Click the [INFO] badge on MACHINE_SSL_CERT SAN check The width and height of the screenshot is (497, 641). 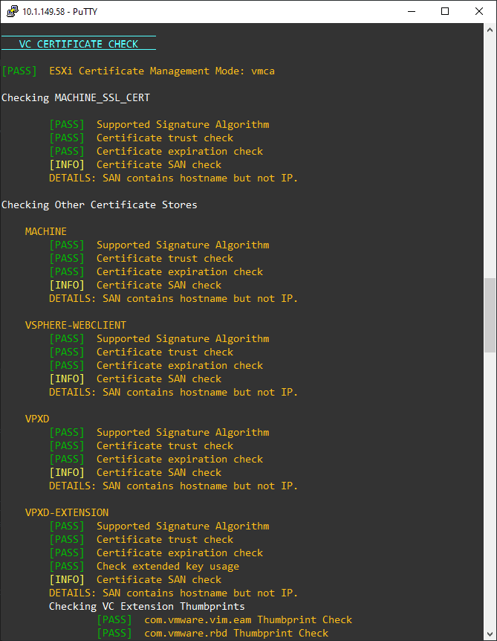click(67, 164)
